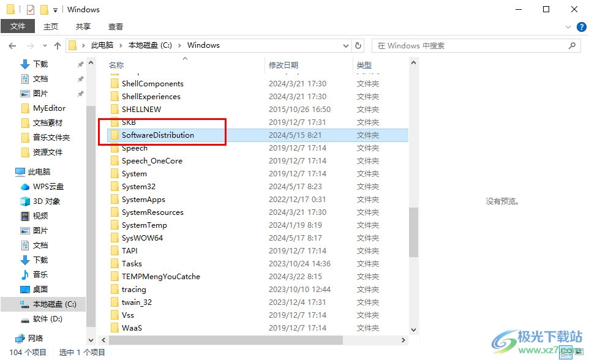The width and height of the screenshot is (589, 360).
Task: Click the file list vertical scrollbar thumb
Action: click(413, 232)
